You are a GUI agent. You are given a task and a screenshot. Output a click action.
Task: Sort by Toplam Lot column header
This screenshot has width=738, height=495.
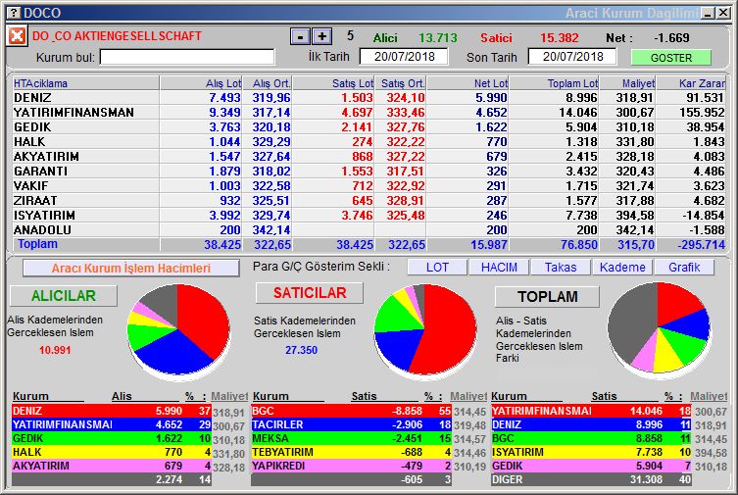pyautogui.click(x=555, y=83)
